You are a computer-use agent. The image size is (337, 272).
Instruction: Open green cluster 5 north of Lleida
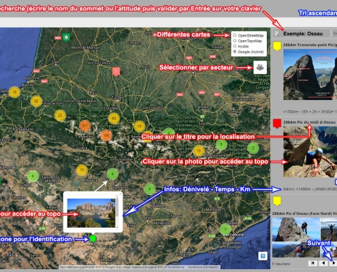point(150,189)
